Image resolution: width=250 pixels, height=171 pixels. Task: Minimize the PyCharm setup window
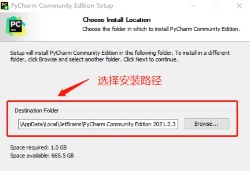193,6
